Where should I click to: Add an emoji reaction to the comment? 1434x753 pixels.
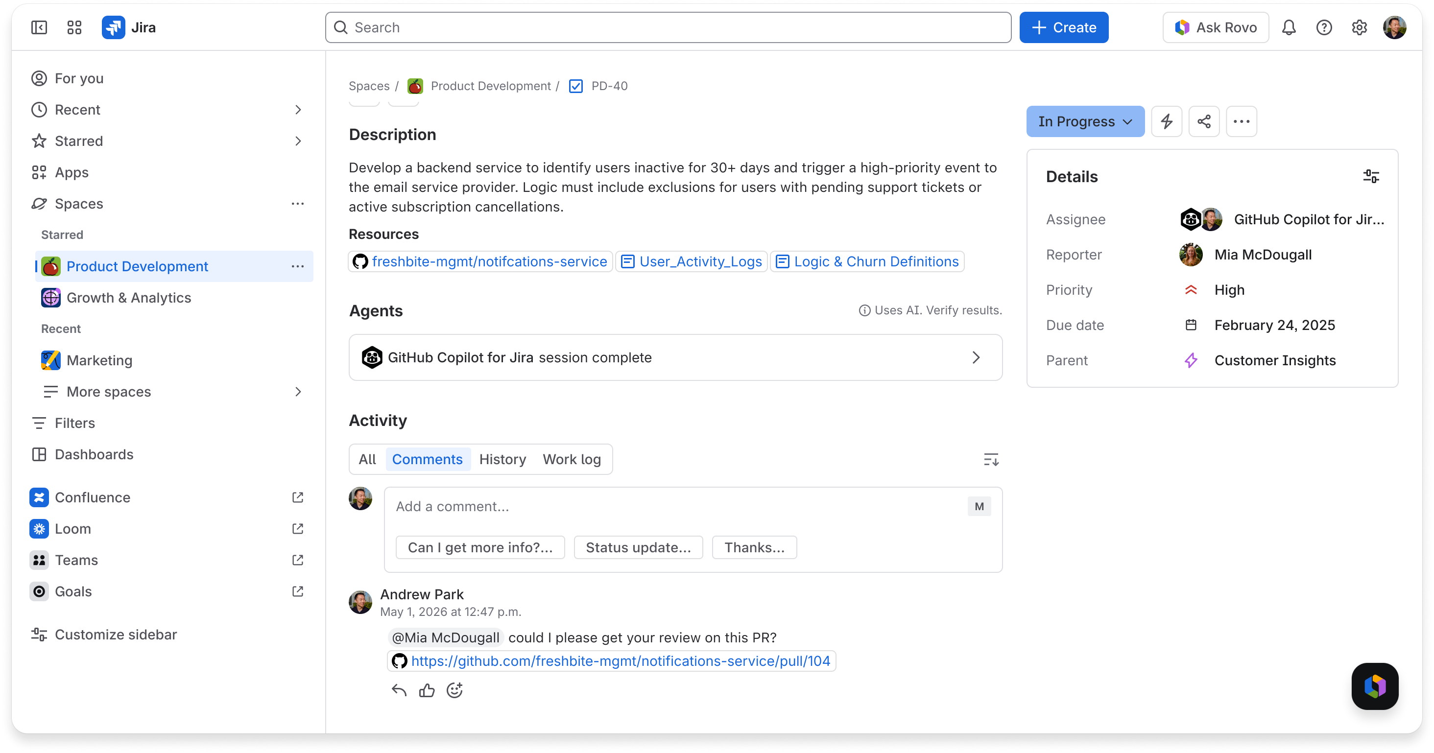coord(455,690)
